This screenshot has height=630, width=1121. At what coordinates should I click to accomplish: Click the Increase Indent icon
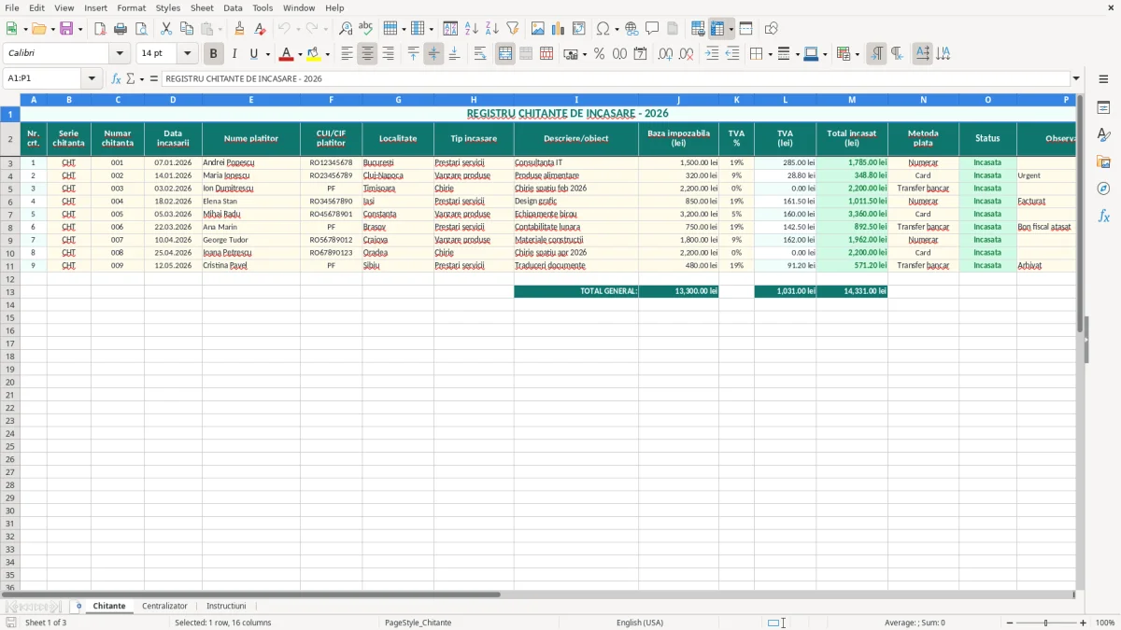click(712, 54)
